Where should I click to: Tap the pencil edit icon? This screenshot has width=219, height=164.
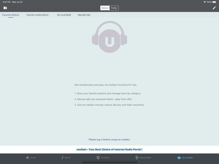[214, 8]
